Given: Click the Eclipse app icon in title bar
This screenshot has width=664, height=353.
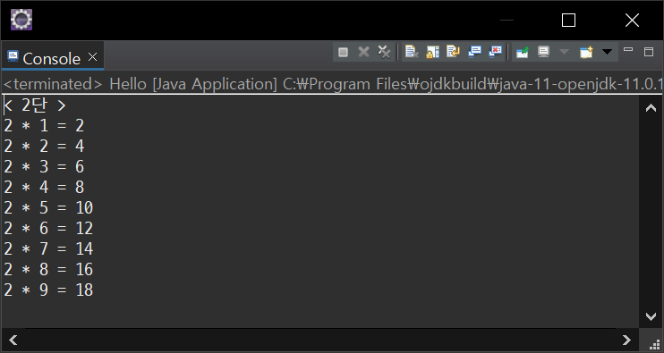Looking at the screenshot, I should (x=21, y=20).
